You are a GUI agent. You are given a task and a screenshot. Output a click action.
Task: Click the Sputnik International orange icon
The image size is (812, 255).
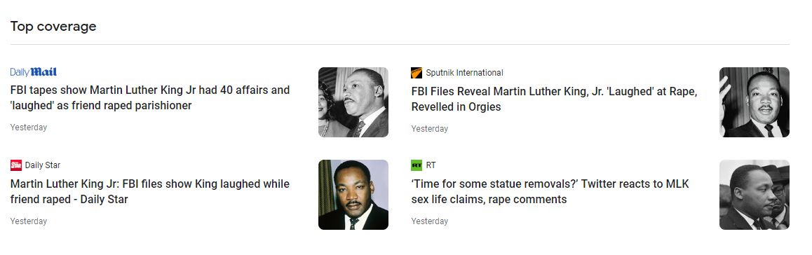tap(417, 73)
